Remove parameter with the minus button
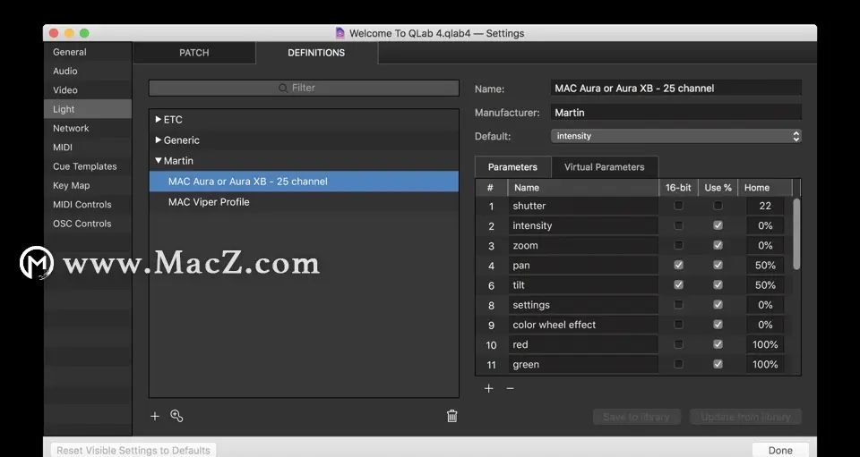Image resolution: width=860 pixels, height=457 pixels. tap(510, 388)
